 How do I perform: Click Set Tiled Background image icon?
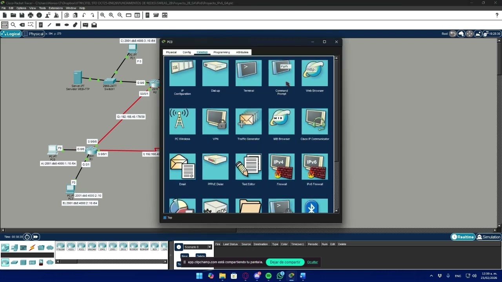pyautogui.click(x=478, y=34)
